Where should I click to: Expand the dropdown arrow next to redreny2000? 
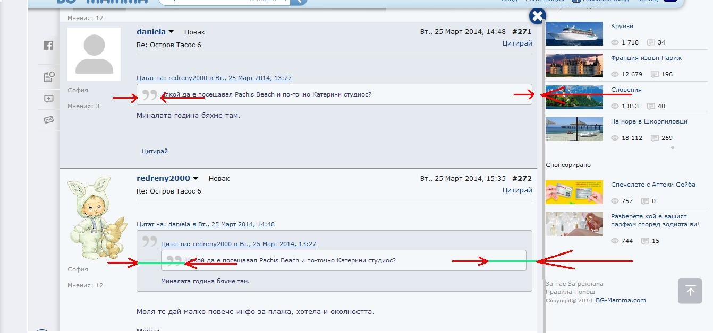tap(196, 179)
